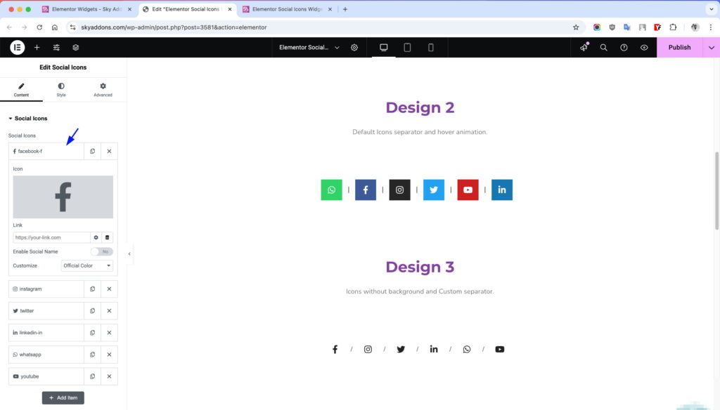Screen dimensions: 720x410
Task: Toggle Enable Social Name switch
Action: [101, 252]
